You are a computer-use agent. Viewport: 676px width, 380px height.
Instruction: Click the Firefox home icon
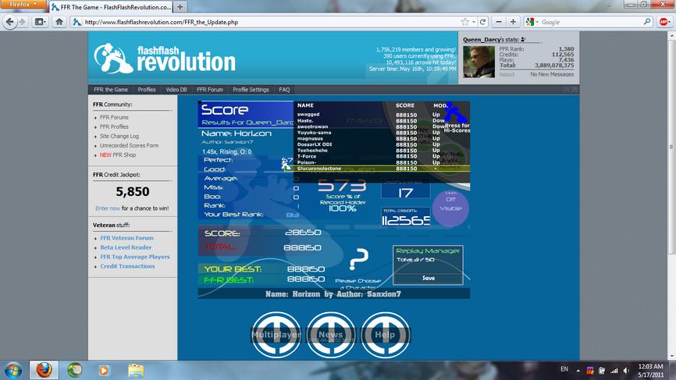(59, 22)
